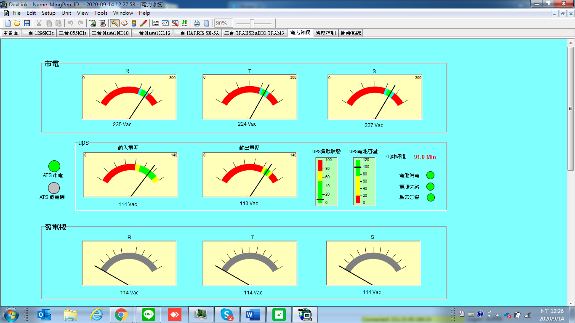Click the 91.0 Min remaining time value
Screen dimensions: 575x323
click(425, 157)
